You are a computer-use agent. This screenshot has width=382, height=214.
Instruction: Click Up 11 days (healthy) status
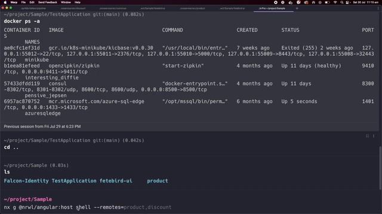tap(312, 66)
